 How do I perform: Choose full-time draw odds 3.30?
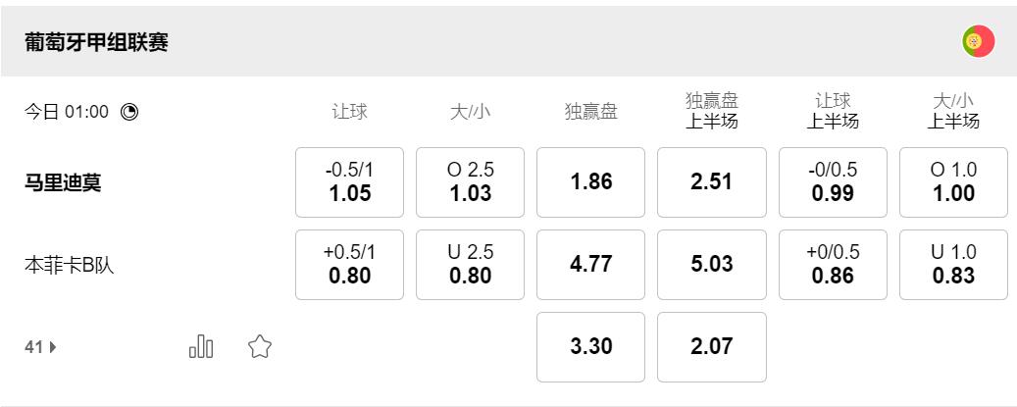[x=590, y=347]
